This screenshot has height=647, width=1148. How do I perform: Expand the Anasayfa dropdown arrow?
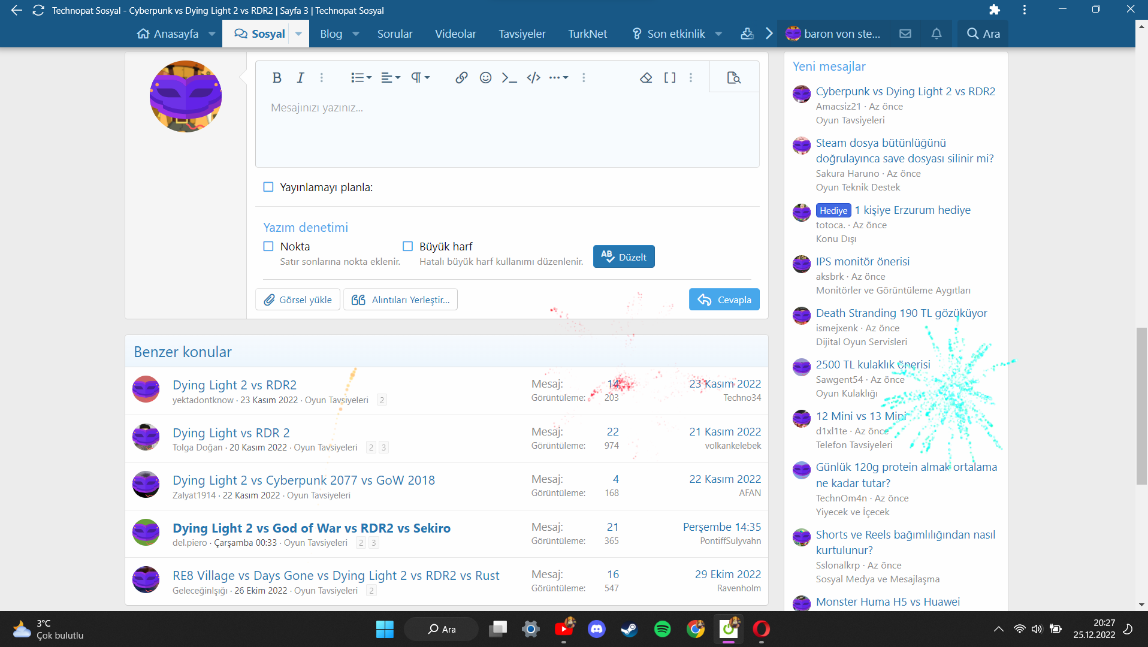[212, 34]
